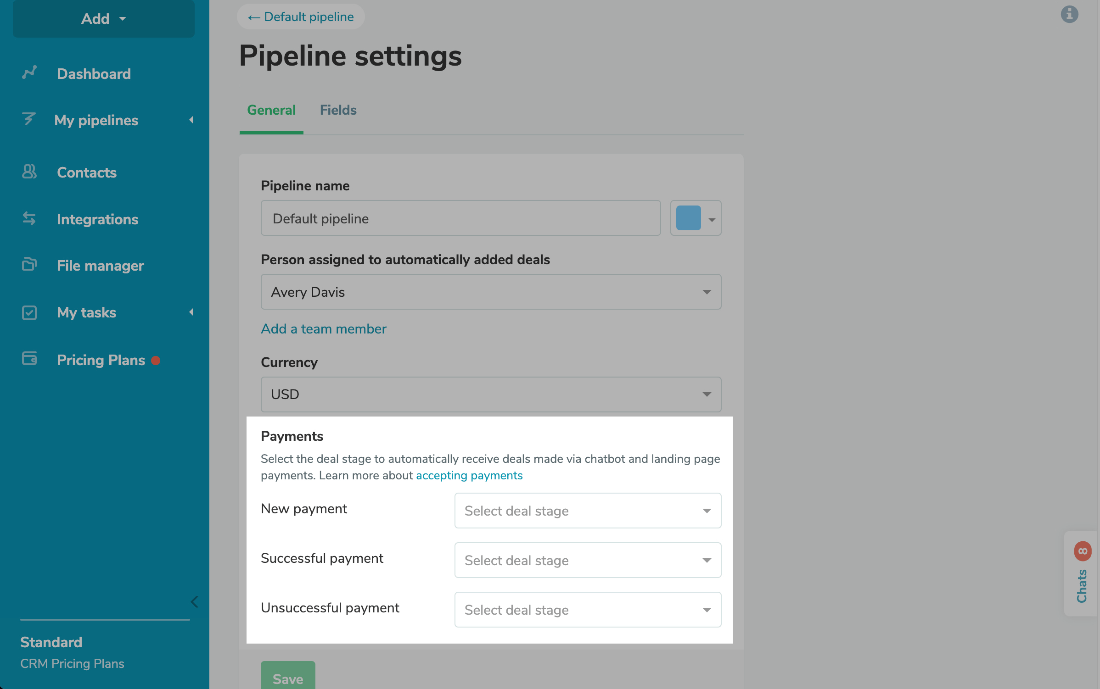Expand the My pipelines submenu arrow
The width and height of the screenshot is (1100, 689).
tap(191, 120)
